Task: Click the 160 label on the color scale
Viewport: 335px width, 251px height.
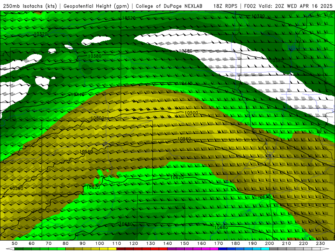Action: pos(202,243)
